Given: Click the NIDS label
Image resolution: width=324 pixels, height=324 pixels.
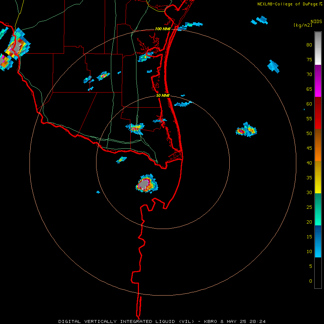Looking at the screenshot, I should [x=316, y=21].
